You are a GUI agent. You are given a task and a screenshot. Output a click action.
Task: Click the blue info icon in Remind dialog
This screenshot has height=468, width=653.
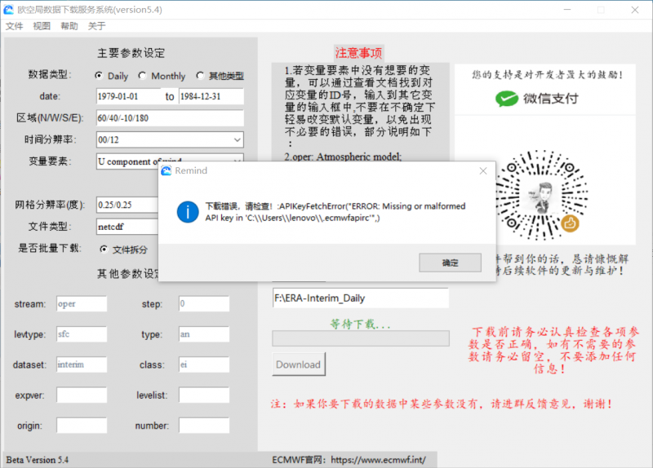coord(188,212)
